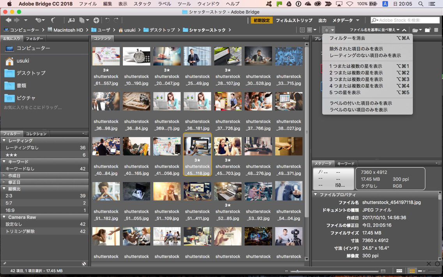Collapse the ファイルプロパティ section

coord(315,194)
